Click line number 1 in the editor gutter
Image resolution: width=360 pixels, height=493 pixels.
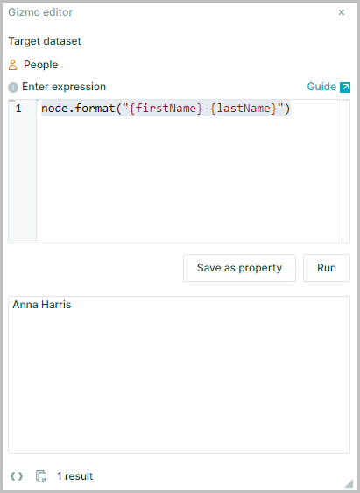(18, 109)
